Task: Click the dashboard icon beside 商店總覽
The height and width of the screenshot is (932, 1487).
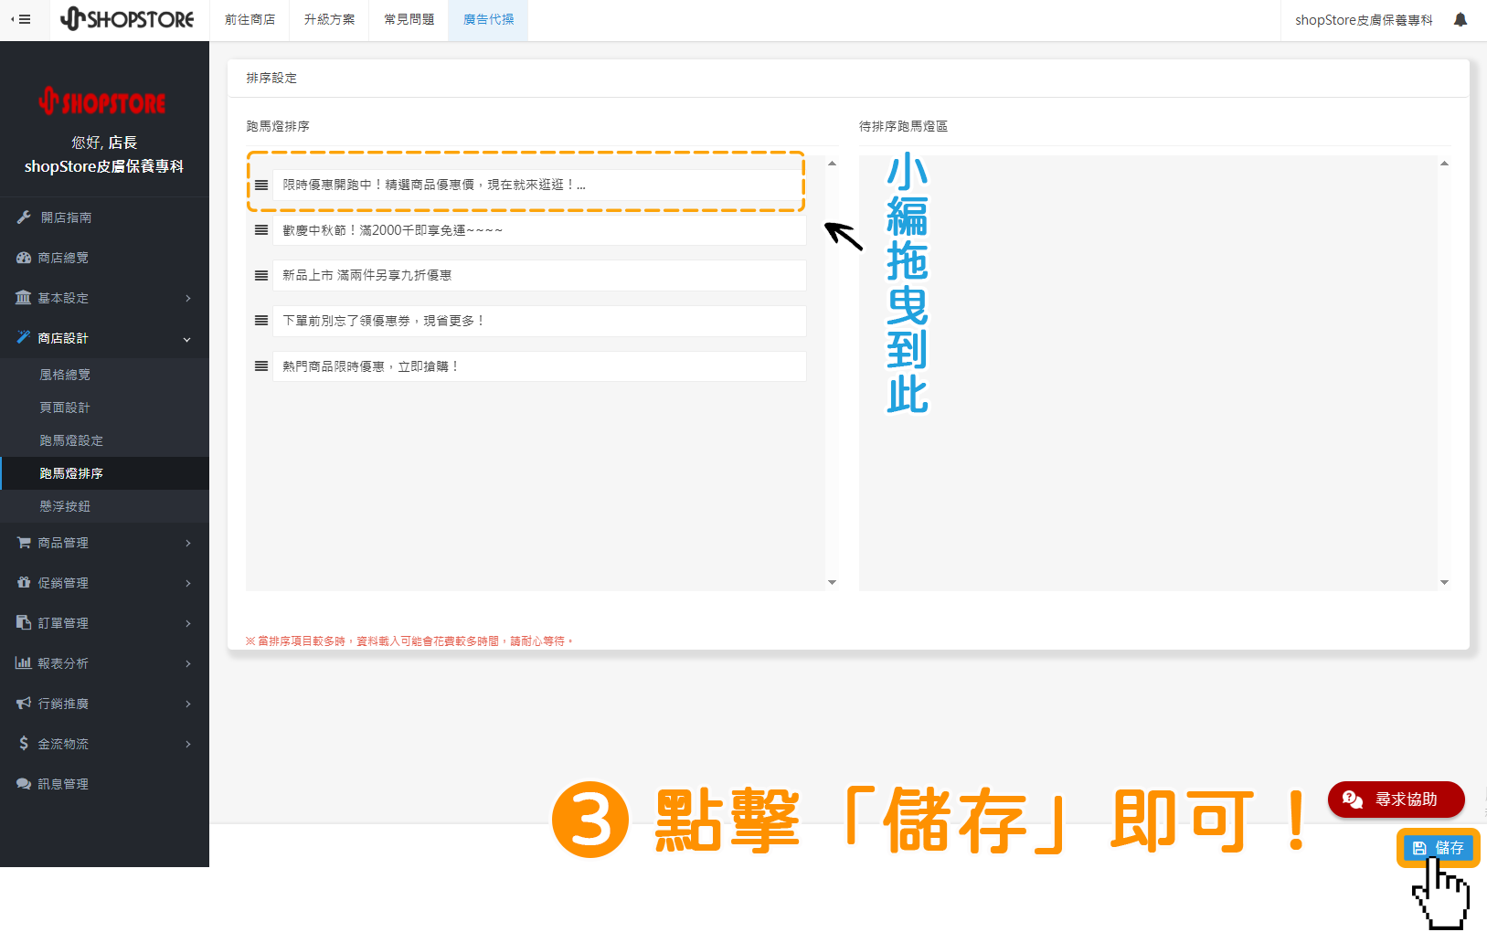Action: coord(24,258)
